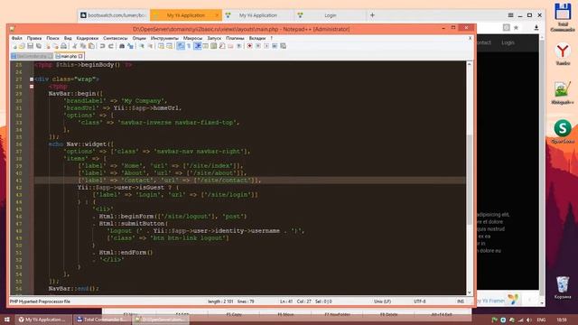Cut selection with the scissors icon
Screen dimensions: 578x325
pos(75,46)
